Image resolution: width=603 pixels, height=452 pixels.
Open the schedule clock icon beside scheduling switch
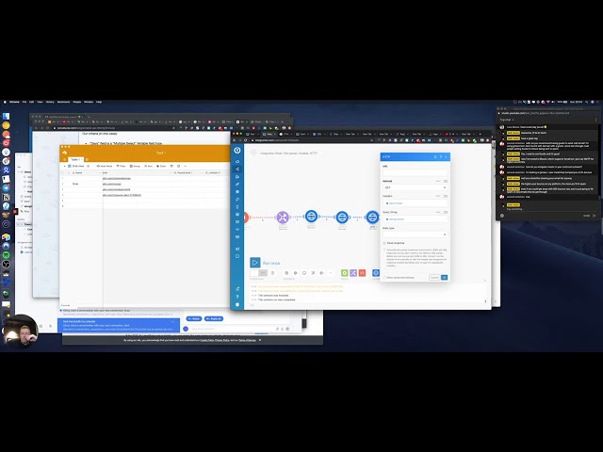(x=272, y=273)
